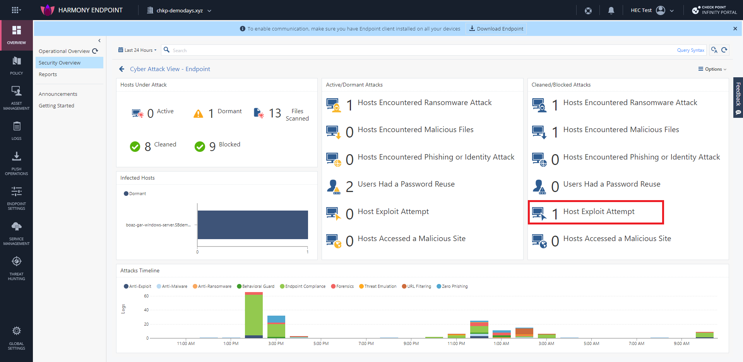Click the Dormant warning triangle icon

coord(198,114)
